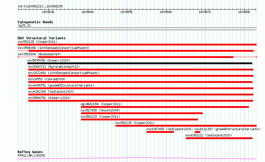Click the PPM1L|NM_139245 gene label
265x162 pixels.
point(31,155)
